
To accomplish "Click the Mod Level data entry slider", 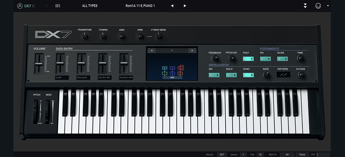I will (x=81, y=64).
